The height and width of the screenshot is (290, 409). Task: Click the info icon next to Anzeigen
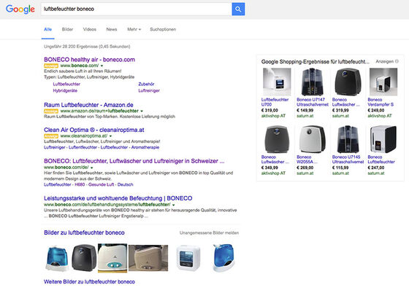click(x=397, y=61)
